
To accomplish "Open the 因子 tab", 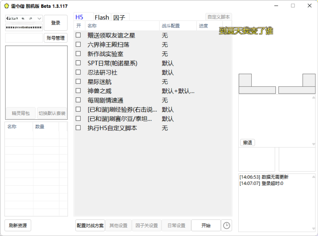I will [119, 17].
